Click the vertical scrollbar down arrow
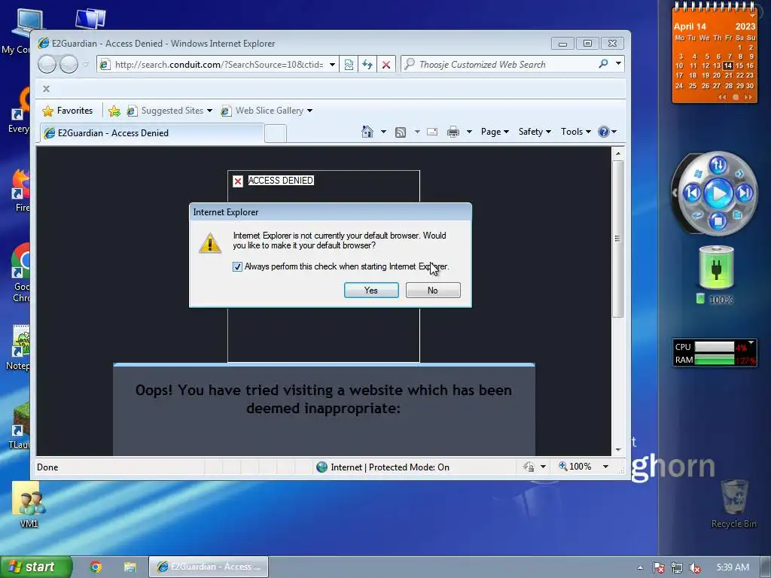This screenshot has width=771, height=578. pos(618,450)
